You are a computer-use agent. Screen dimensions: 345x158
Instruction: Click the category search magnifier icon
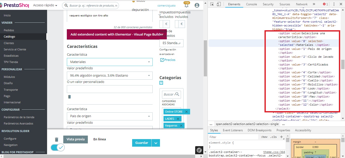(177, 94)
